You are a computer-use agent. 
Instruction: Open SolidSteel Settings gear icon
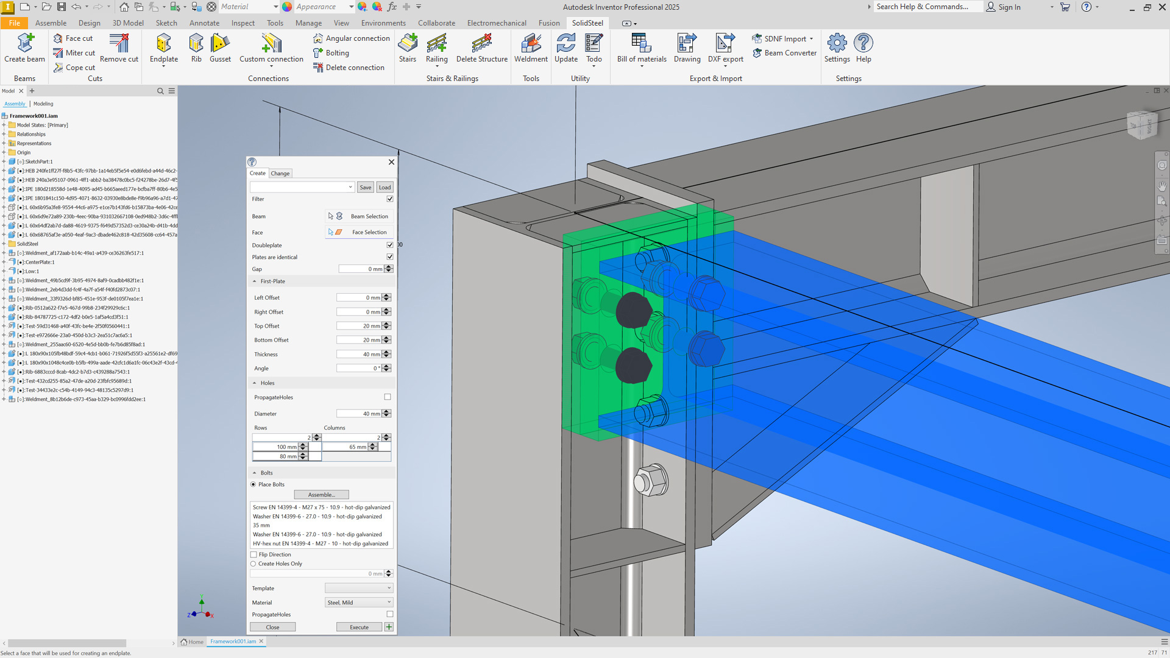pyautogui.click(x=837, y=44)
